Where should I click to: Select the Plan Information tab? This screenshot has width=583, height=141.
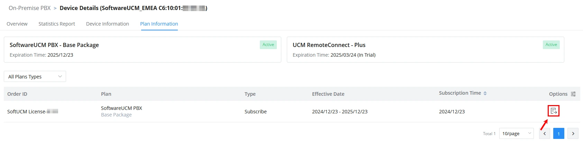point(159,24)
